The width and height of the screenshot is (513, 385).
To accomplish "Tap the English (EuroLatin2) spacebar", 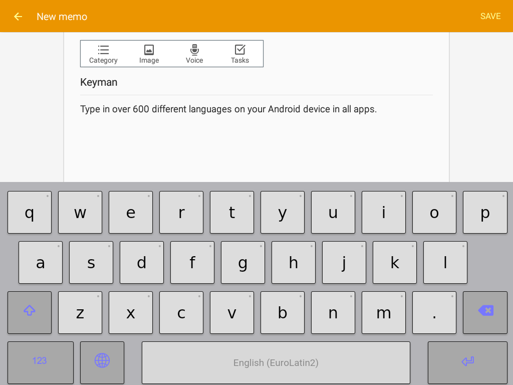I will click(x=276, y=362).
